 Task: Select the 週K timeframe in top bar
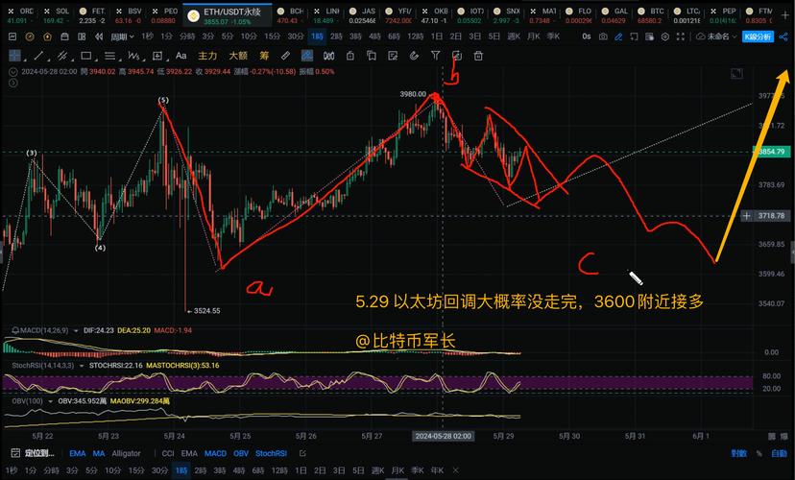click(x=514, y=36)
